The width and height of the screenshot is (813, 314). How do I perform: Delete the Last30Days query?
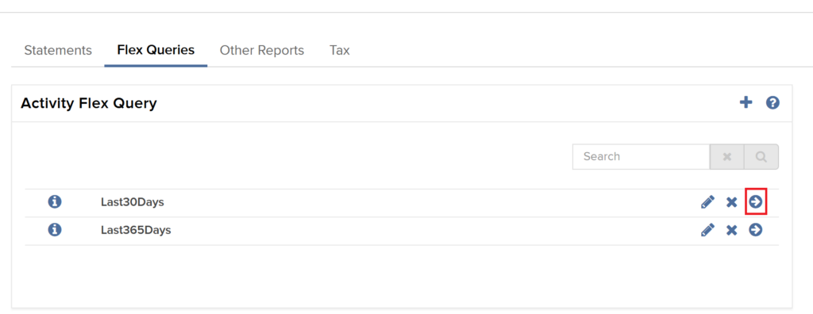coord(731,202)
